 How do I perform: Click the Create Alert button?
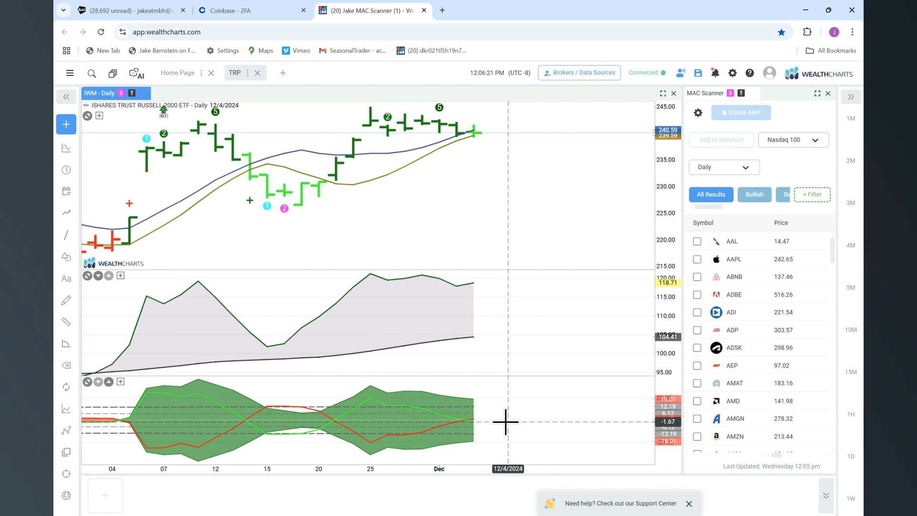tap(741, 113)
